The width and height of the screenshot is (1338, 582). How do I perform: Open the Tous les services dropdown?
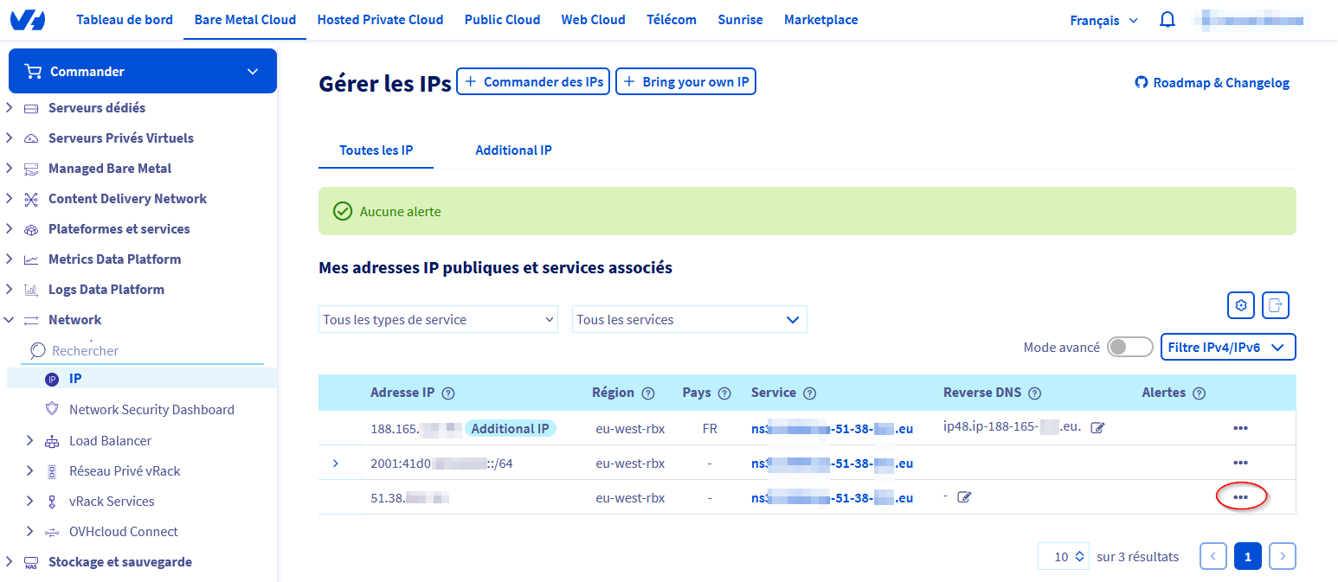(690, 319)
